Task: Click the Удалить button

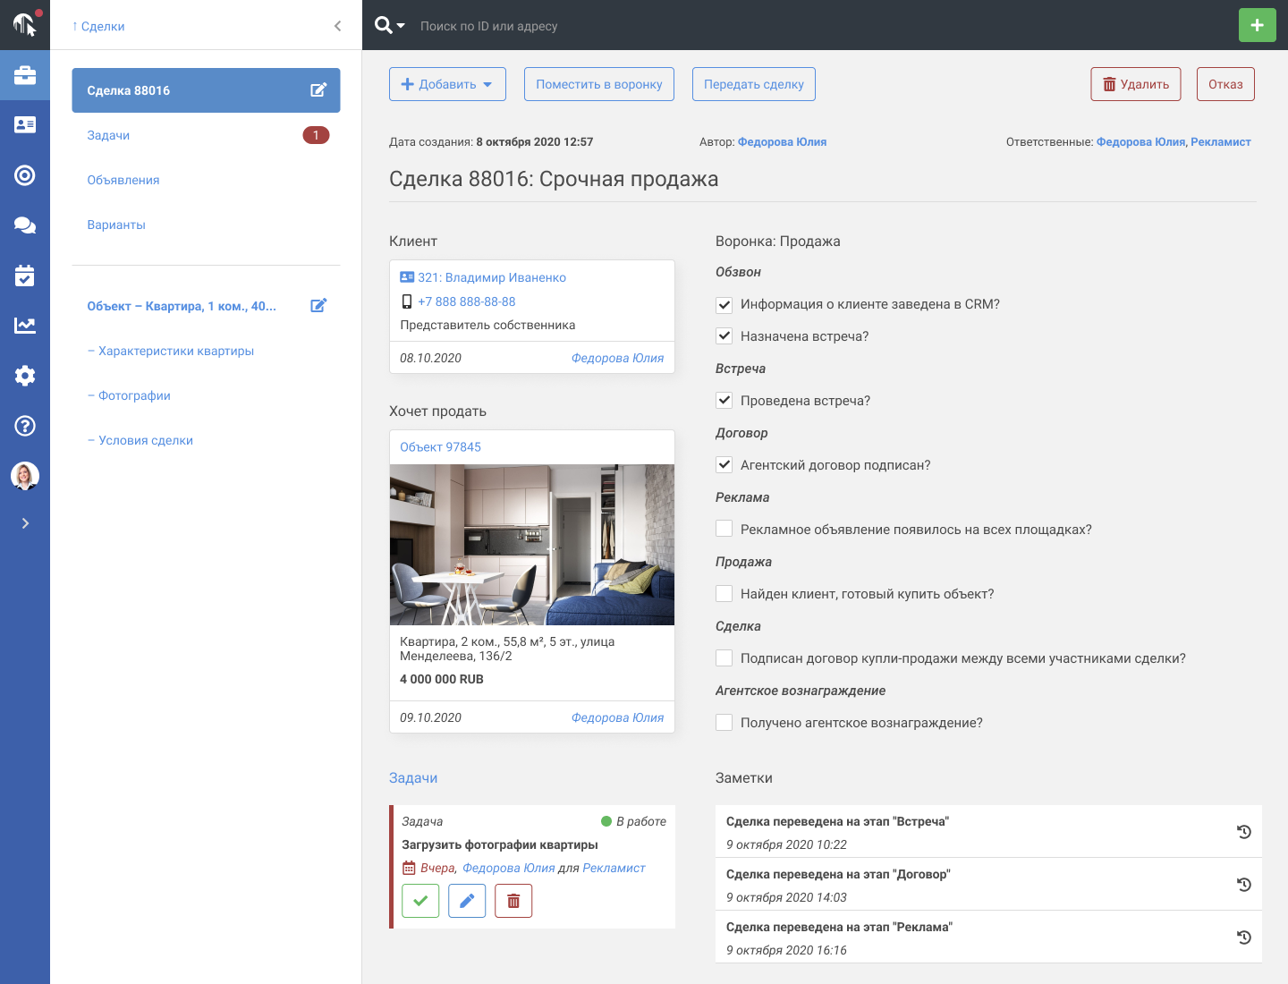Action: (1136, 84)
